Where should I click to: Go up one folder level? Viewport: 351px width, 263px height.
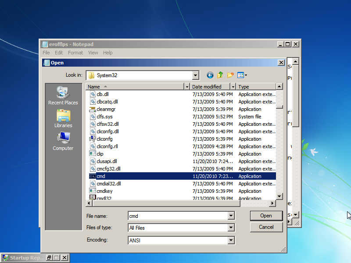[x=220, y=75]
